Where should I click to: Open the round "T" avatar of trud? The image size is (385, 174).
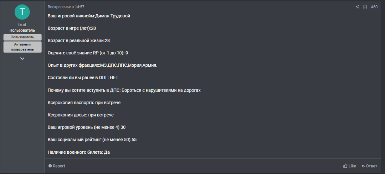point(22,12)
